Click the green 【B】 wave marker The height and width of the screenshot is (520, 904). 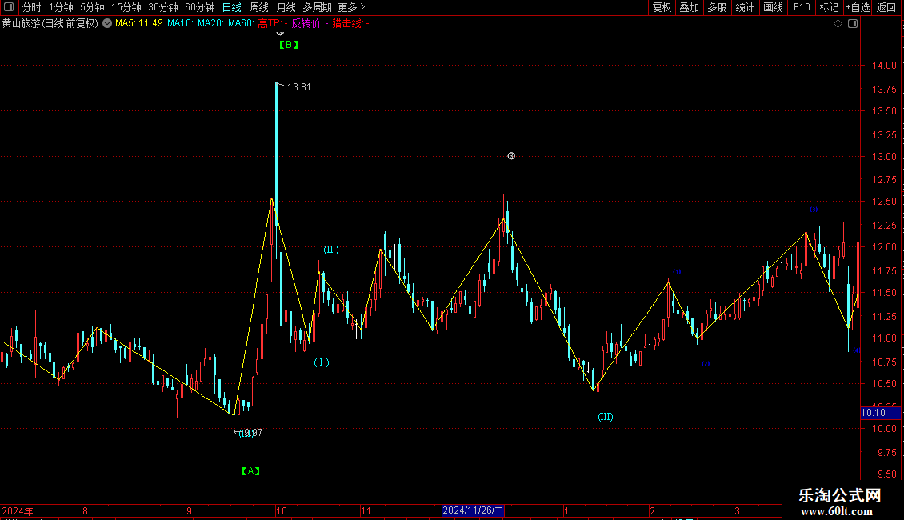click(288, 44)
